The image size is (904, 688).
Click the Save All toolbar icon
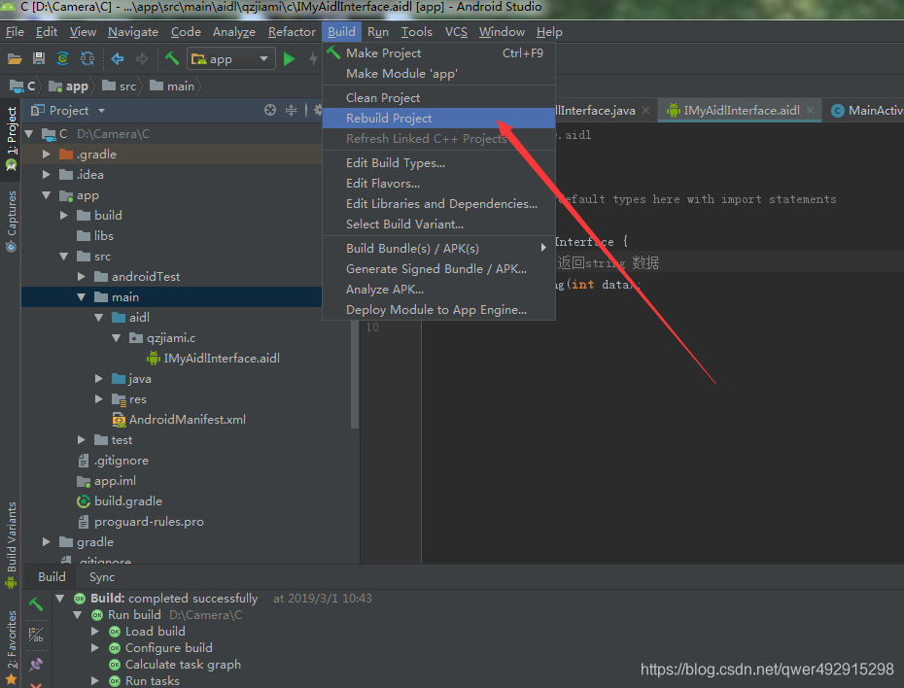39,58
